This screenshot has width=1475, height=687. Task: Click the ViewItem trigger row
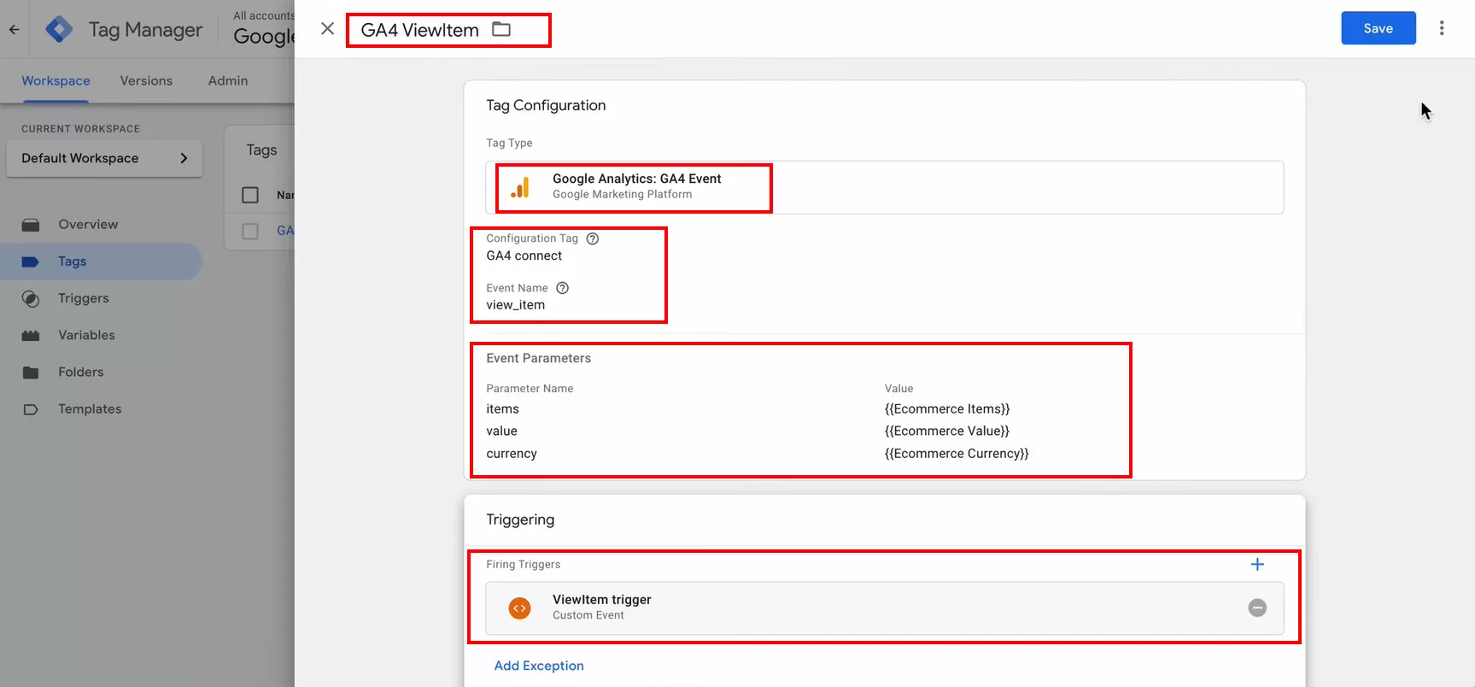pos(884,608)
